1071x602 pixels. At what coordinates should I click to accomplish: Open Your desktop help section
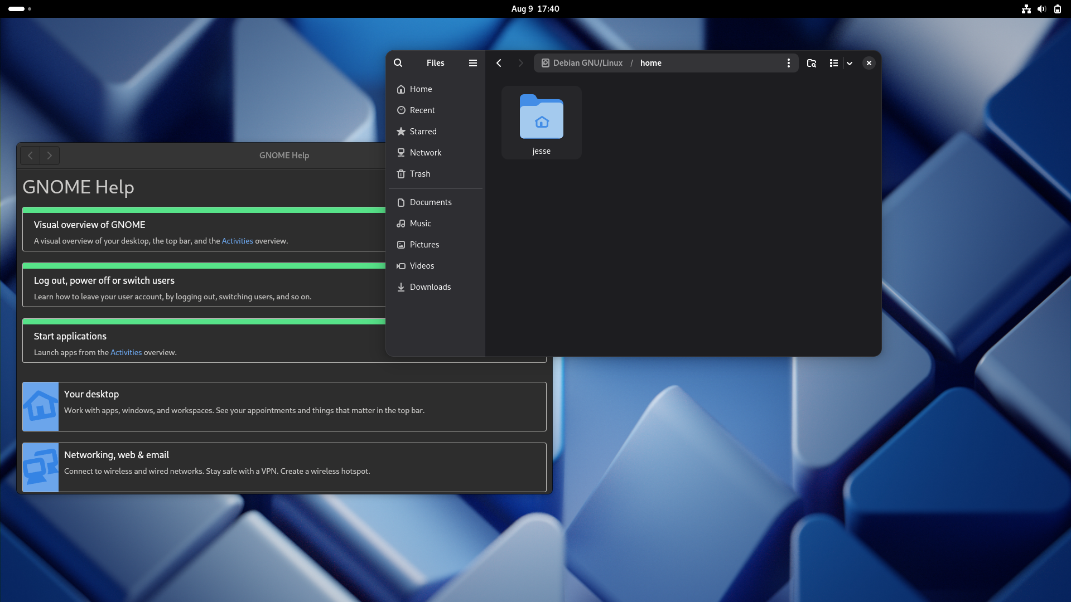[284, 406]
